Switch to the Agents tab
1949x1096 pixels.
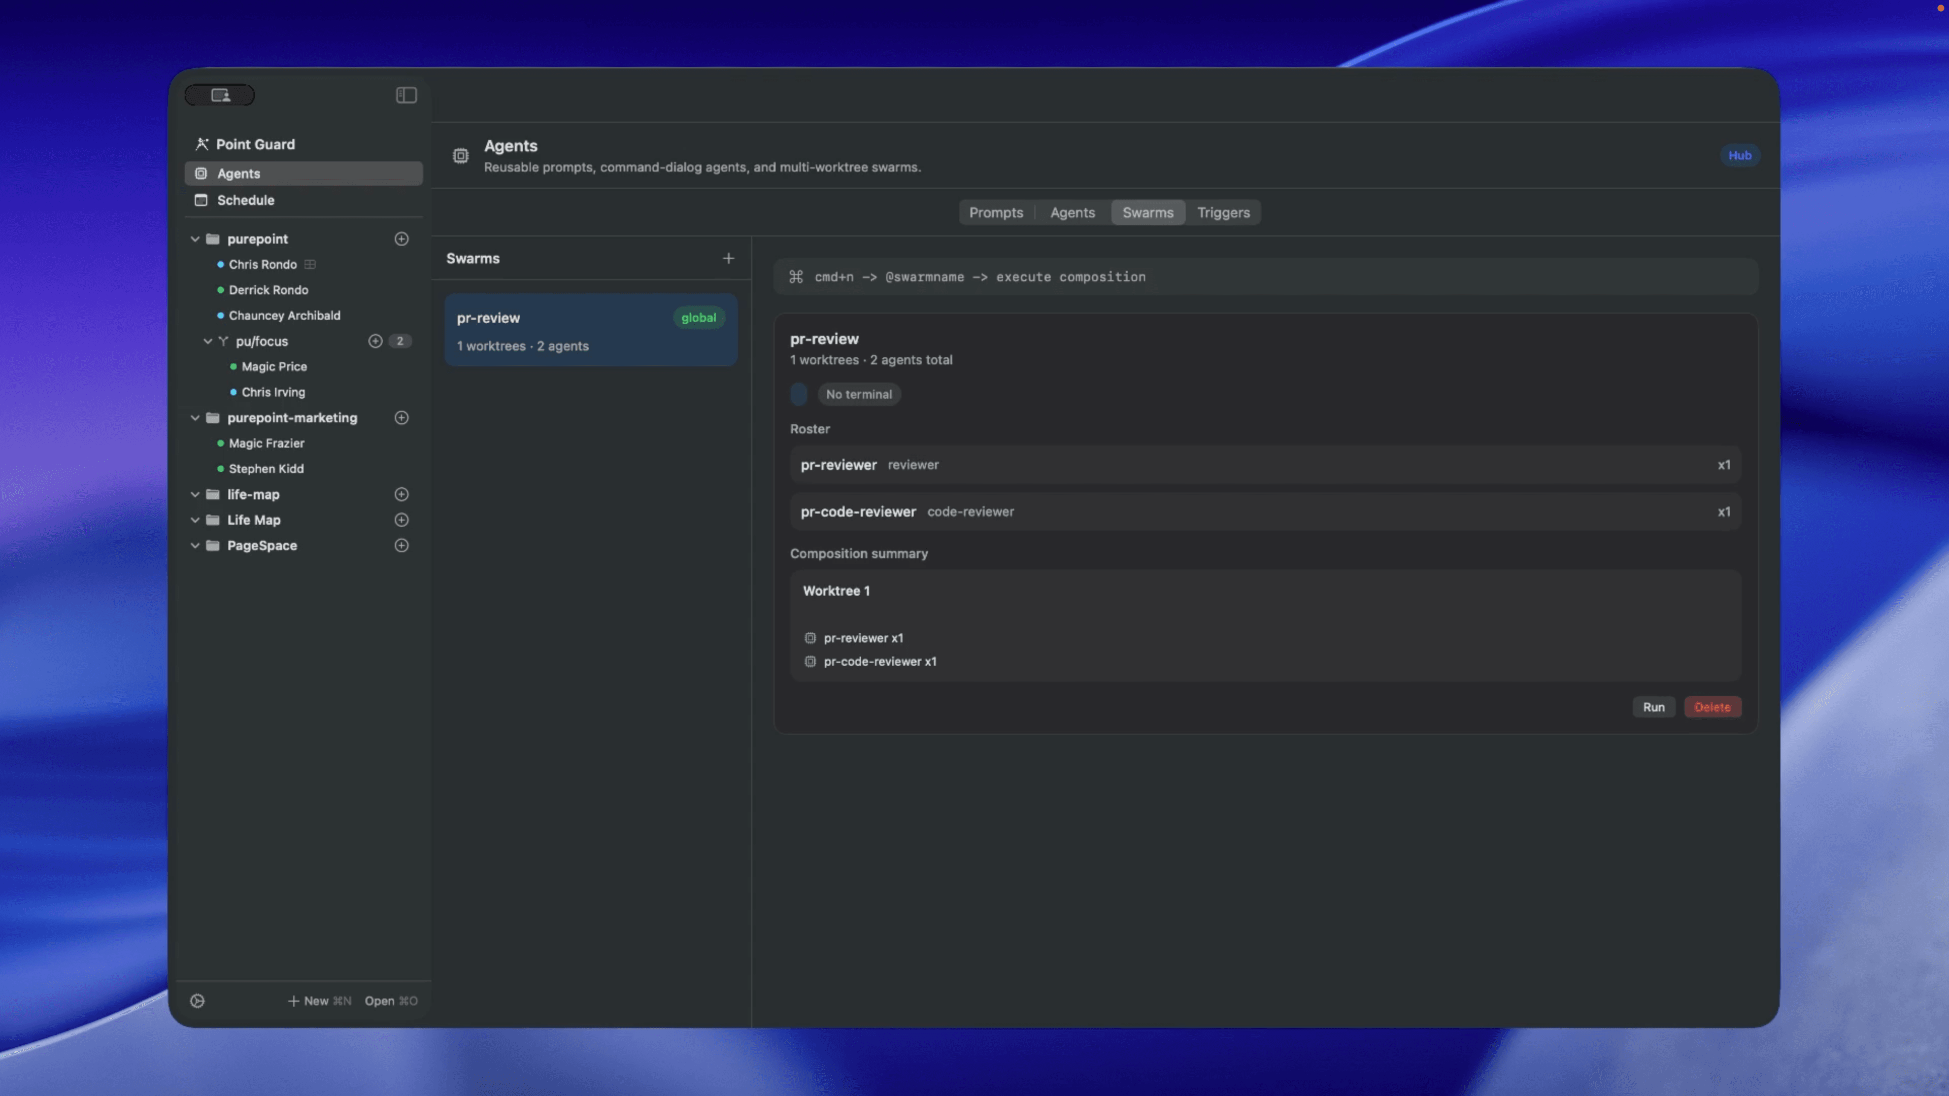click(x=1072, y=213)
